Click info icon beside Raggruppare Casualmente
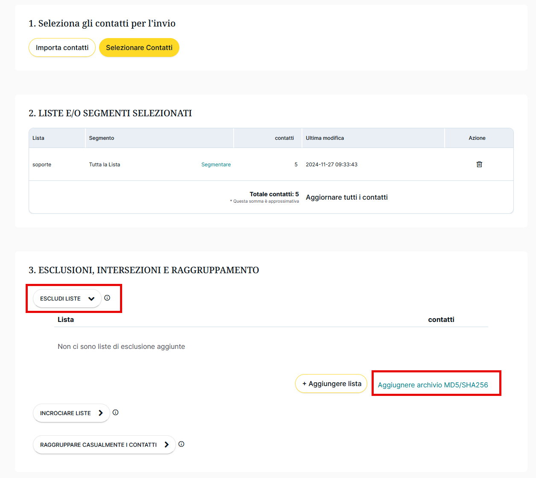 click(x=181, y=444)
